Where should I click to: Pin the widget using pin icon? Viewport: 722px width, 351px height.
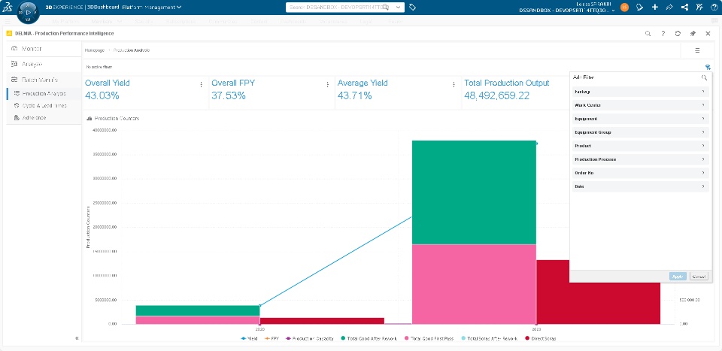click(693, 34)
